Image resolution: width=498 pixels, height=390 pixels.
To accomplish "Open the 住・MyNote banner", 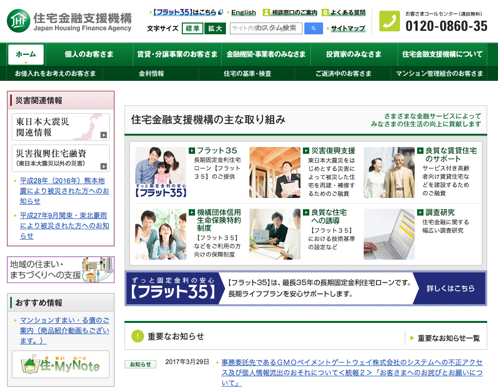I will (61, 365).
